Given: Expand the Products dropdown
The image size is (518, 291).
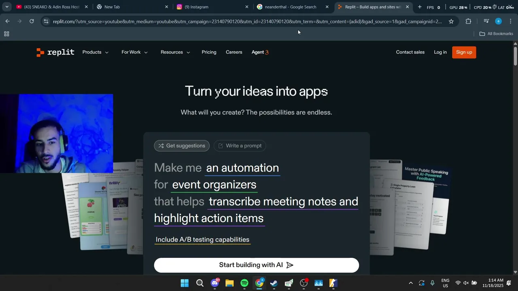Looking at the screenshot, I should (96, 52).
